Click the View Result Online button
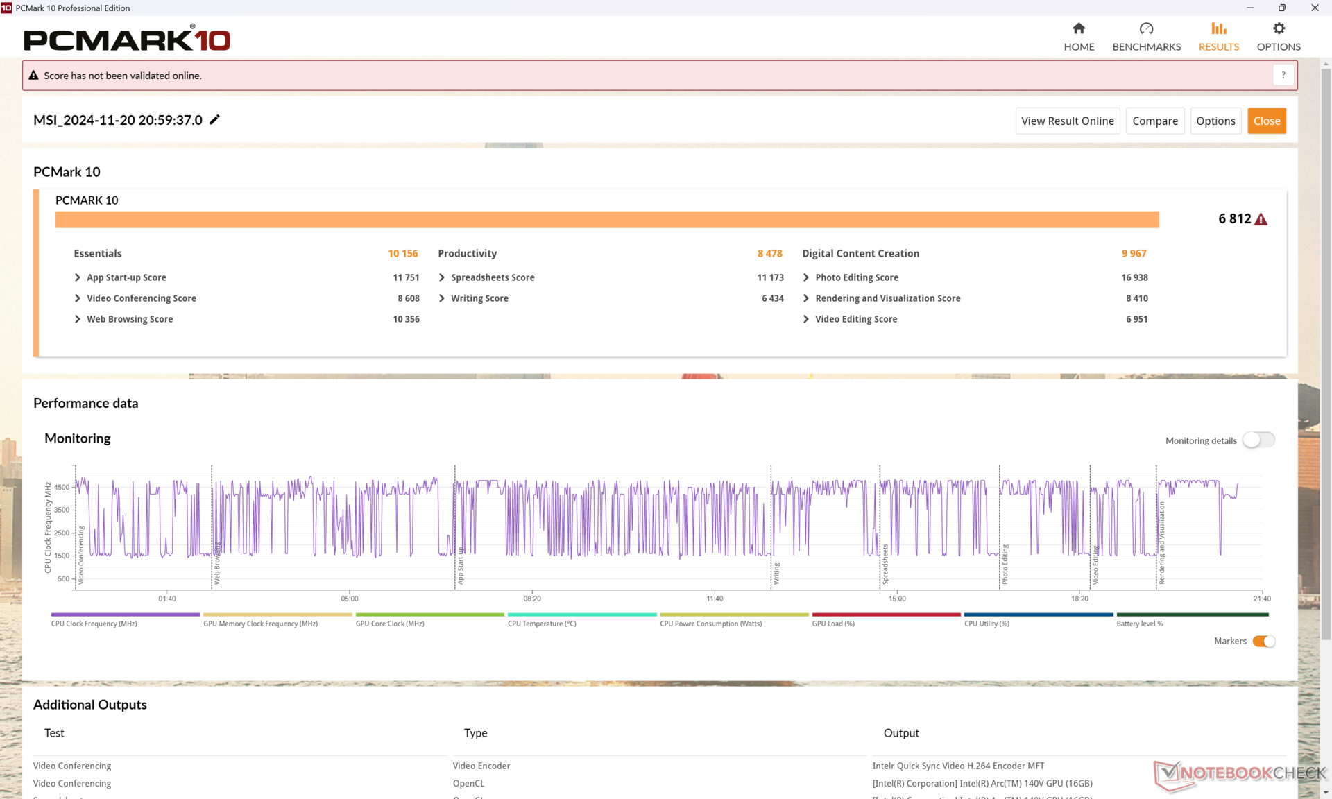Screen dimensions: 1332x799 1067,121
